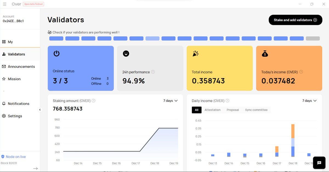Click the Announcements envelope icon
Screen dimensions: 329x172
[x=4, y=67]
